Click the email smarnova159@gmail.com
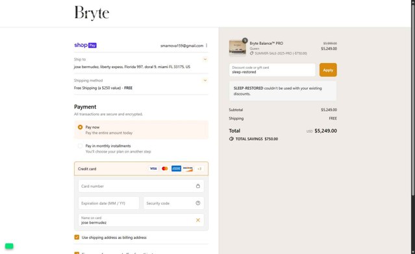This screenshot has height=254, width=415. [x=182, y=45]
